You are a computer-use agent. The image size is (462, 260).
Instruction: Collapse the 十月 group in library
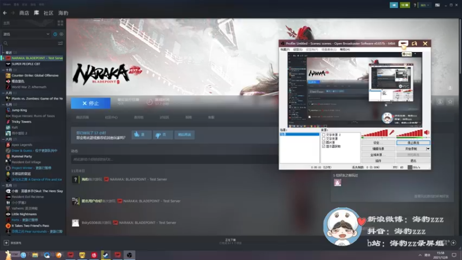pyautogui.click(x=3, y=70)
